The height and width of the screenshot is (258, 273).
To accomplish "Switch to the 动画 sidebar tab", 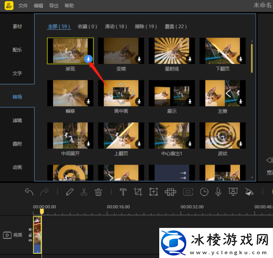I will coord(17,167).
